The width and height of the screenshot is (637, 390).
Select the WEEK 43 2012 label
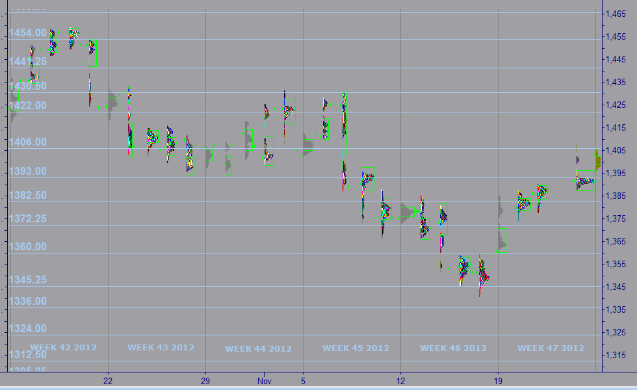[161, 348]
